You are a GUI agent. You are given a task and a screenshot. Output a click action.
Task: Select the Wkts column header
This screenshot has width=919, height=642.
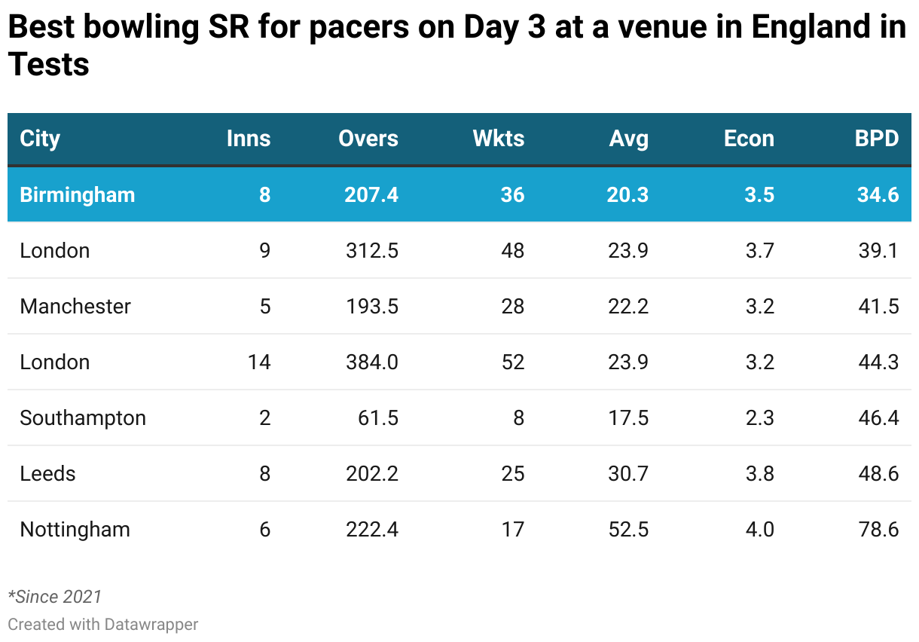coord(499,139)
